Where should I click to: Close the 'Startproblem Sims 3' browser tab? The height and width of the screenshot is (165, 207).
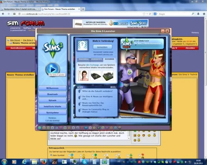click(x=39, y=9)
